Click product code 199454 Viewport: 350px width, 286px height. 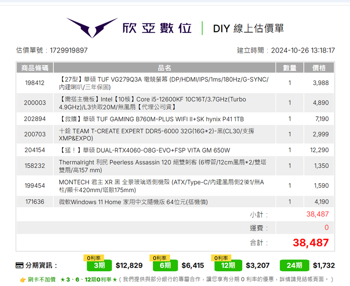pos(35,185)
